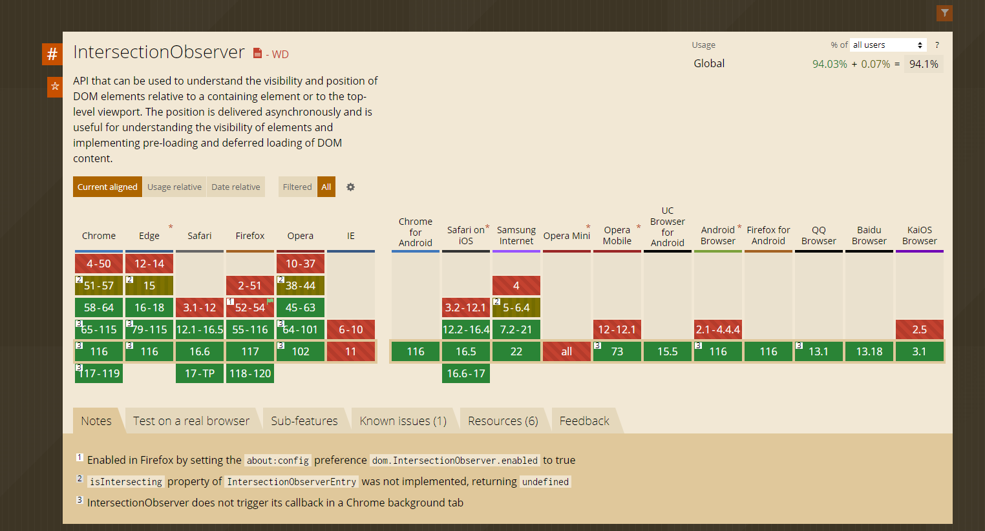Select Android Browser 2.1-4.4.4 cell
Image resolution: width=985 pixels, height=531 pixels.
(718, 329)
